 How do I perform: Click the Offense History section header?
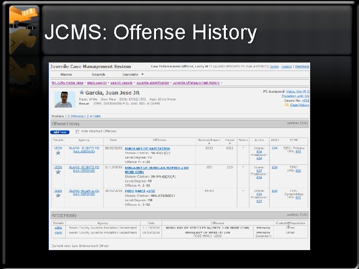[179, 124]
